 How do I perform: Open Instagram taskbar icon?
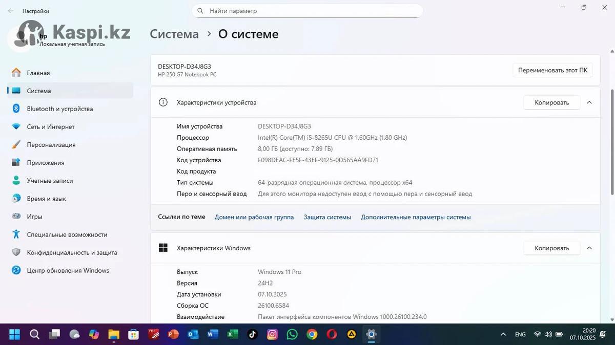click(272, 334)
